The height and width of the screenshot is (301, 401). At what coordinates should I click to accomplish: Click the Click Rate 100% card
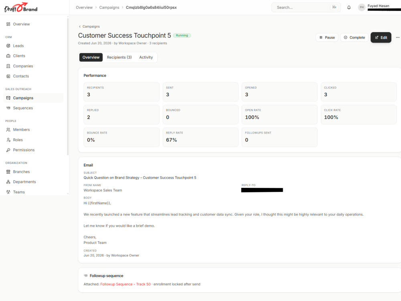(358, 114)
